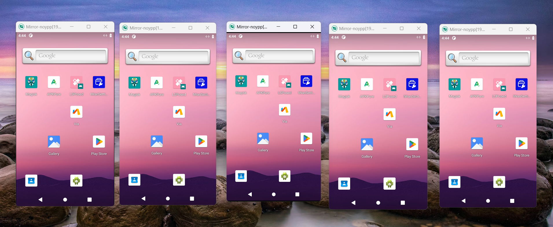Open Play Store in the second mirror window

(201, 141)
